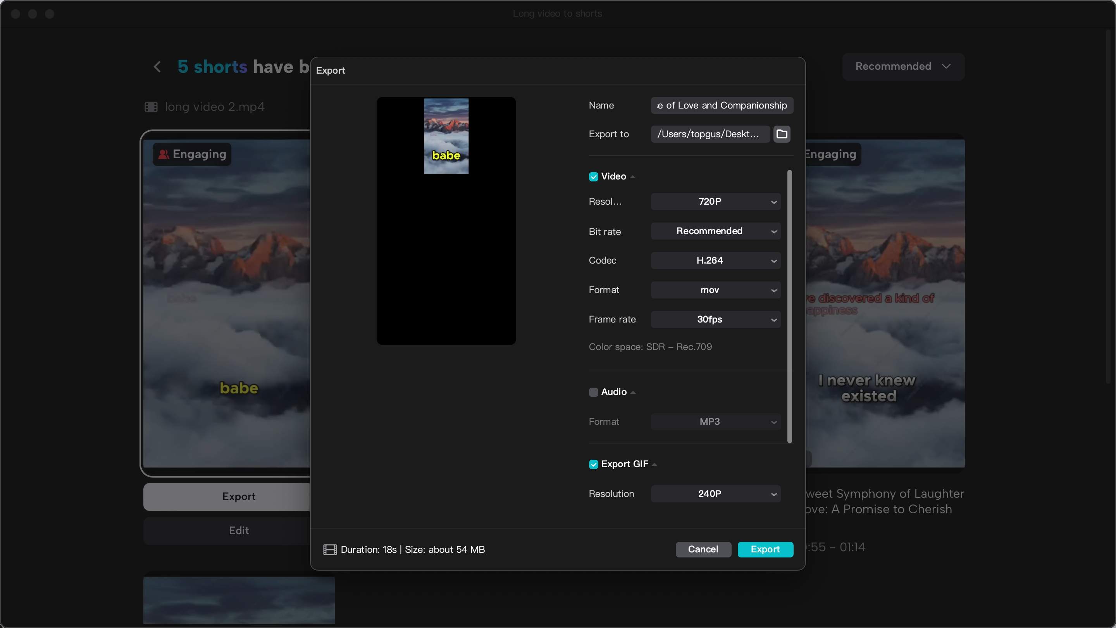Edit the Name input field

point(722,105)
